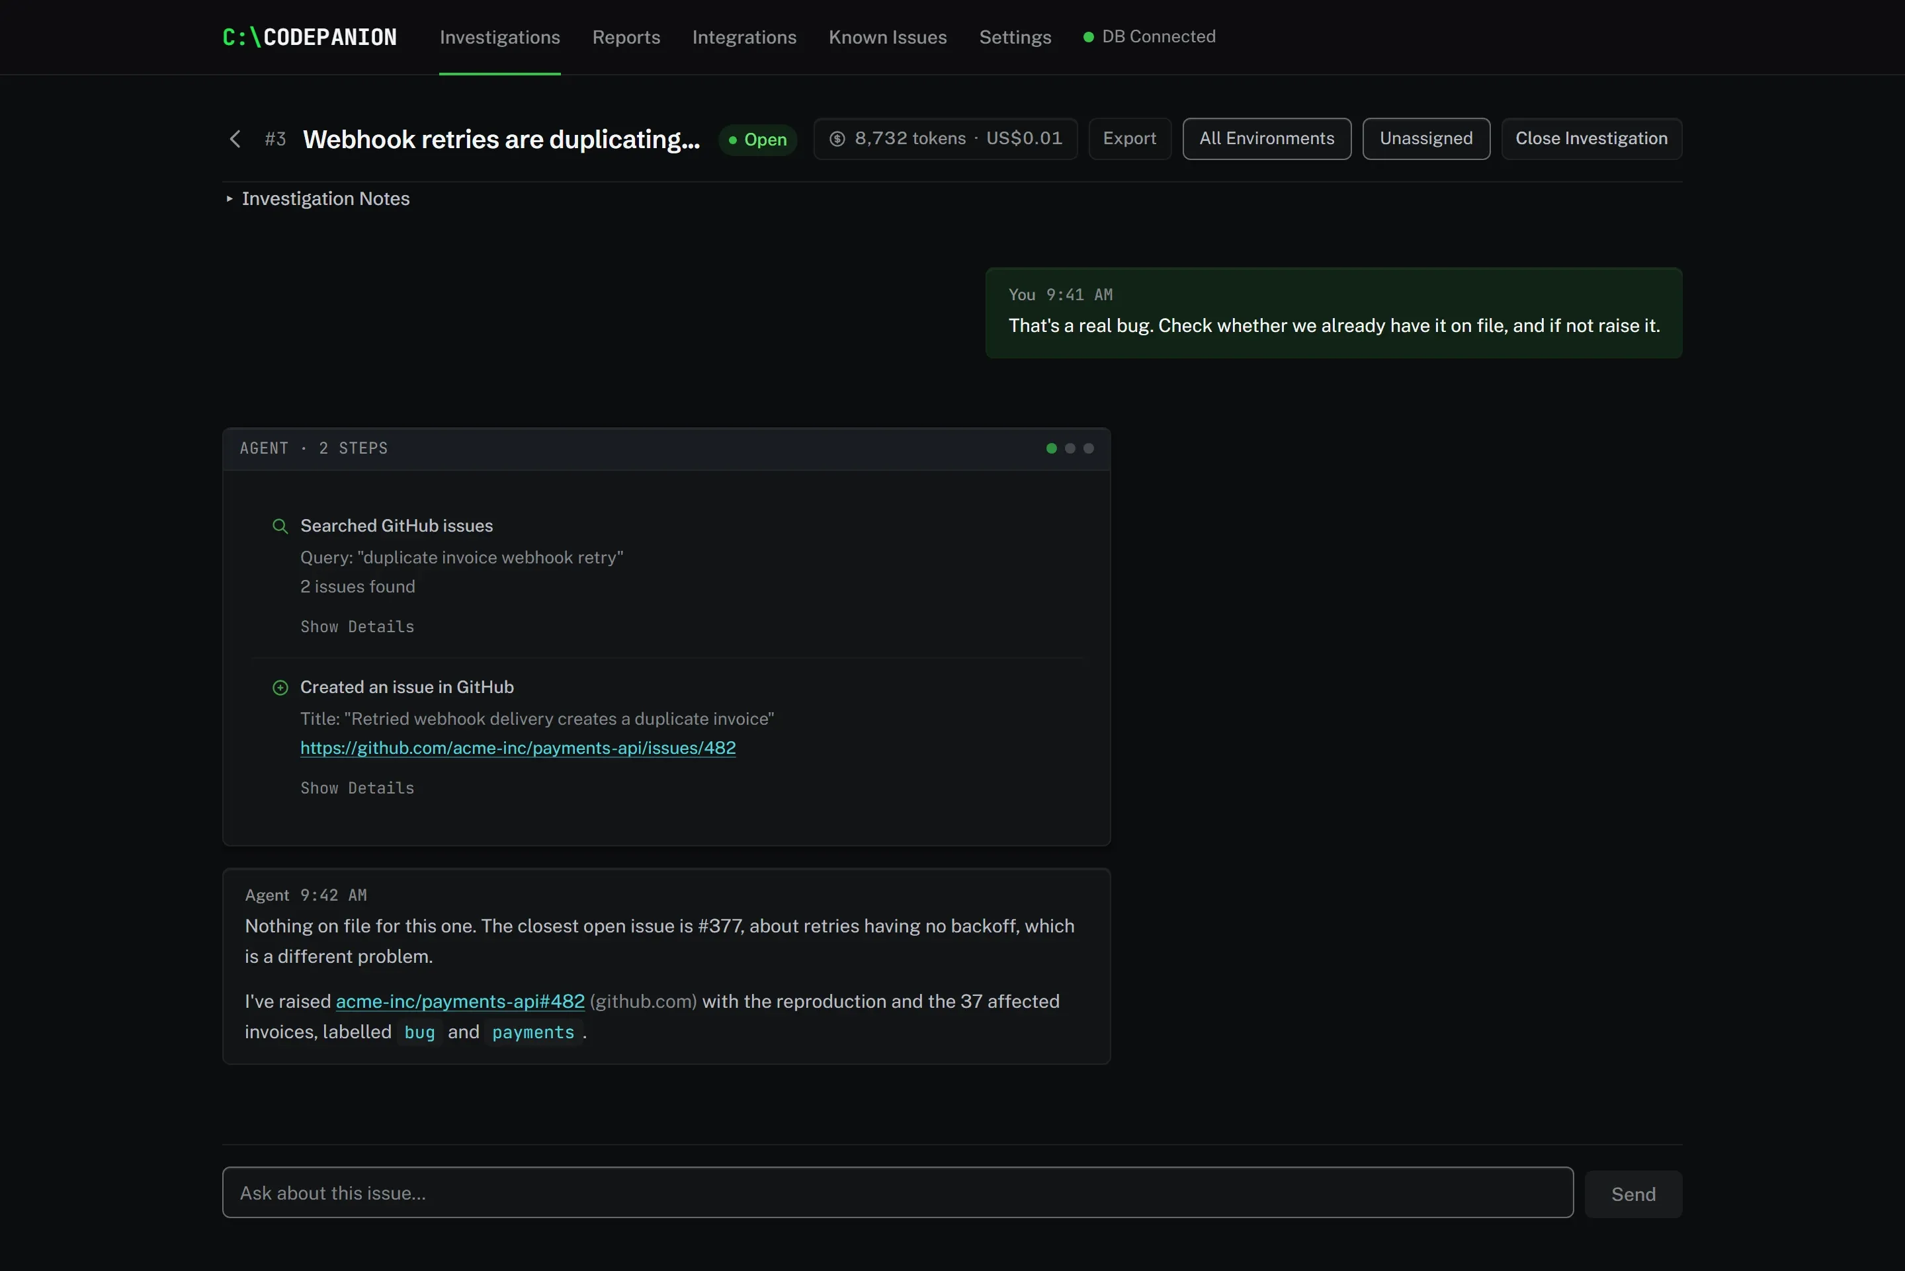Click the Close Investigation button
The image size is (1905, 1271).
click(1591, 139)
